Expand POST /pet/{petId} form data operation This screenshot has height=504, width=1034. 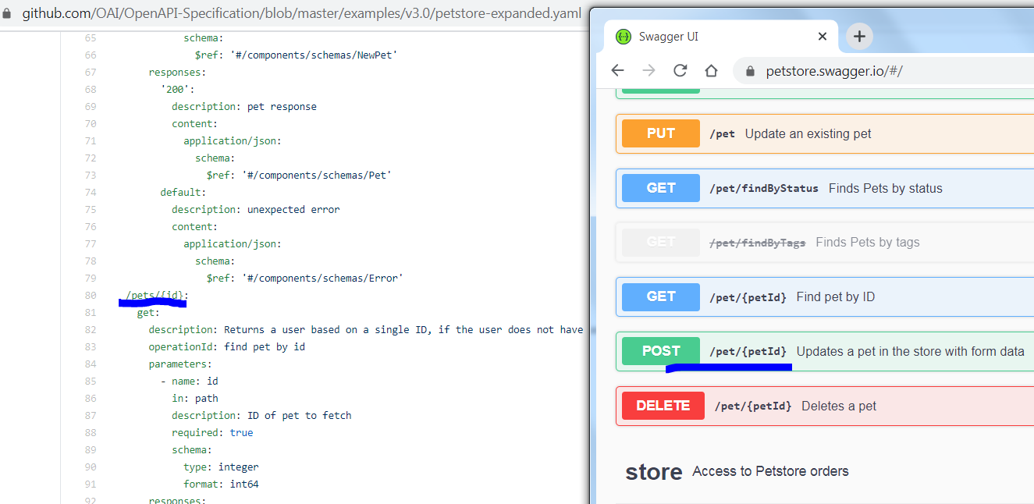pyautogui.click(x=825, y=351)
